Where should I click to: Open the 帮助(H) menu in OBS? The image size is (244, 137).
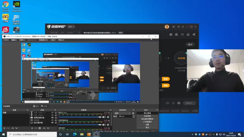click(x=61, y=40)
